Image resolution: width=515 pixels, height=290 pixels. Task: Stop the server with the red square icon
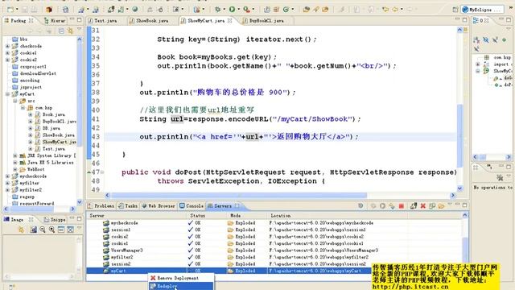click(401, 206)
